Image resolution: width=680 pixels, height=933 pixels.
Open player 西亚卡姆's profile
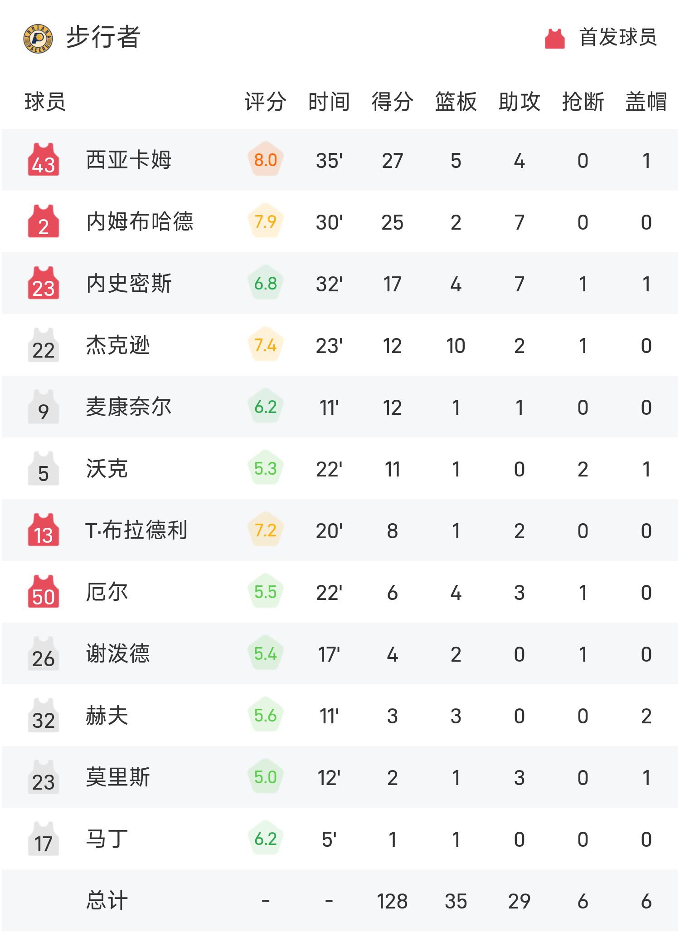pos(129,160)
